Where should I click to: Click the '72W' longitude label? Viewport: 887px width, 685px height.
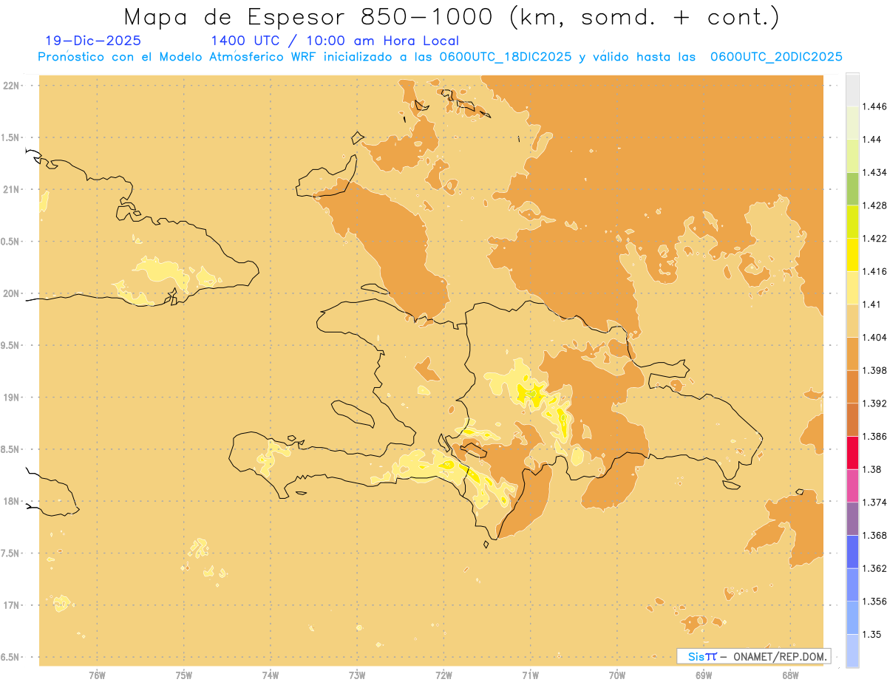443,675
